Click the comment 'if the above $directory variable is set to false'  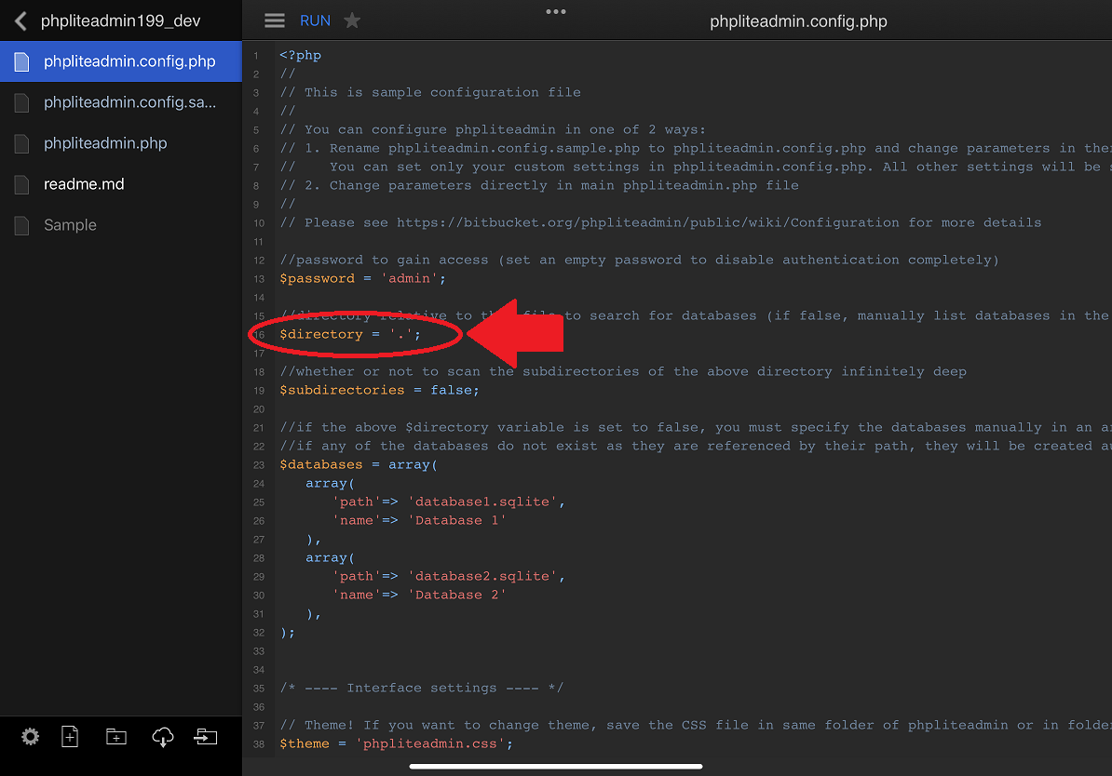pos(696,427)
